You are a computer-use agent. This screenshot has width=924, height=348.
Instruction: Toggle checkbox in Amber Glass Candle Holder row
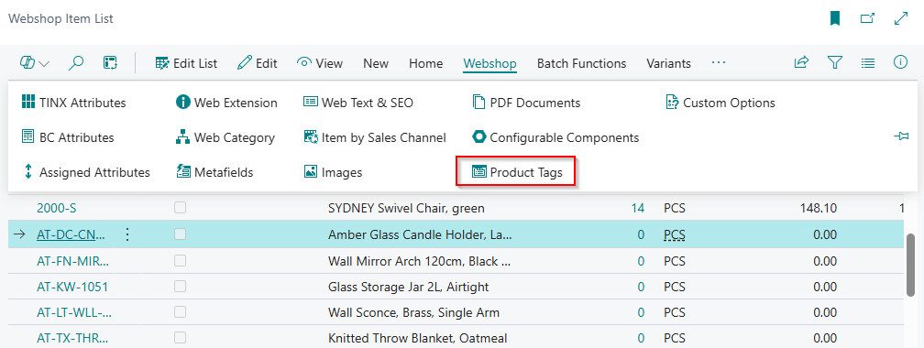point(180,234)
